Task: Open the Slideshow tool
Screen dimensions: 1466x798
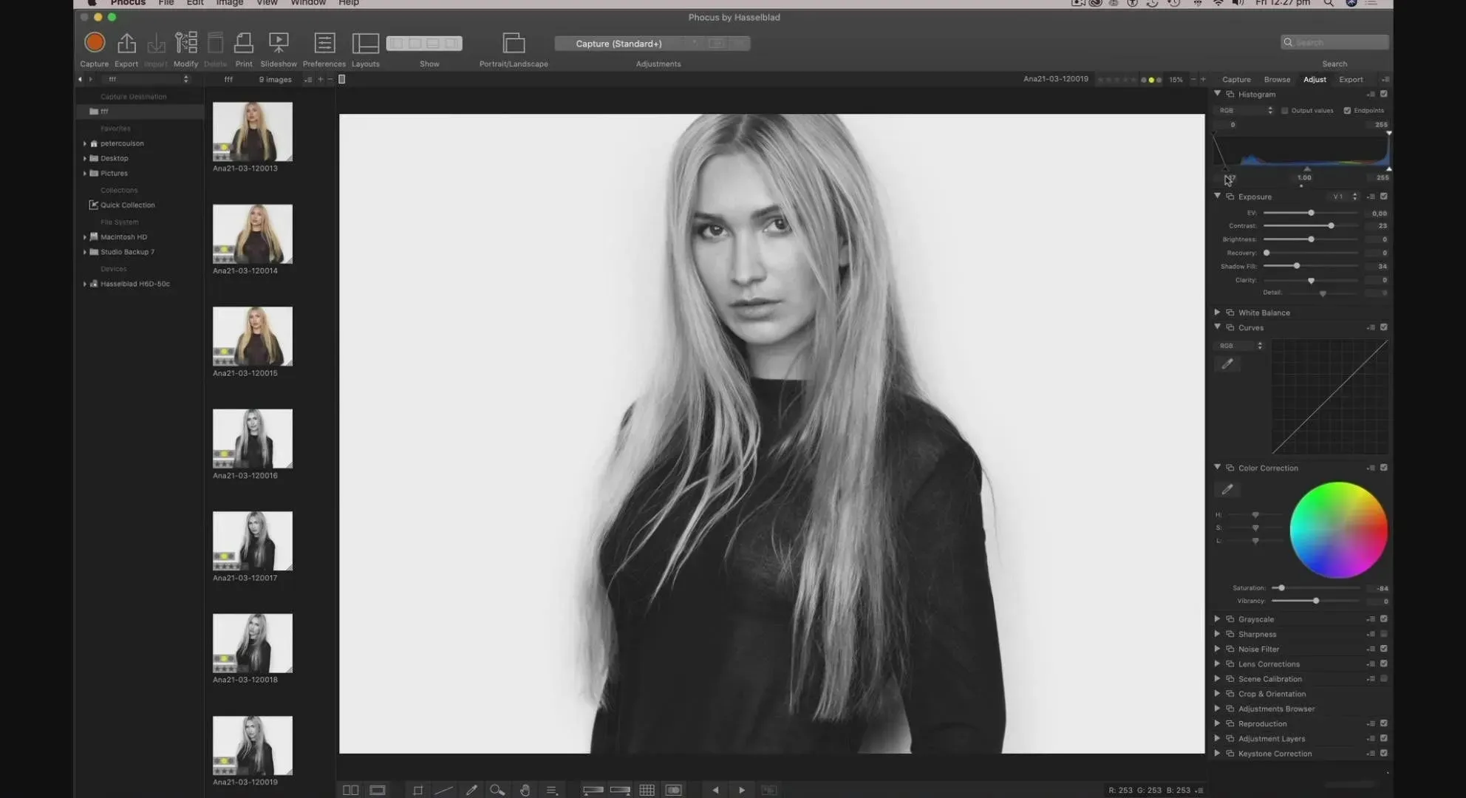Action: (x=279, y=43)
